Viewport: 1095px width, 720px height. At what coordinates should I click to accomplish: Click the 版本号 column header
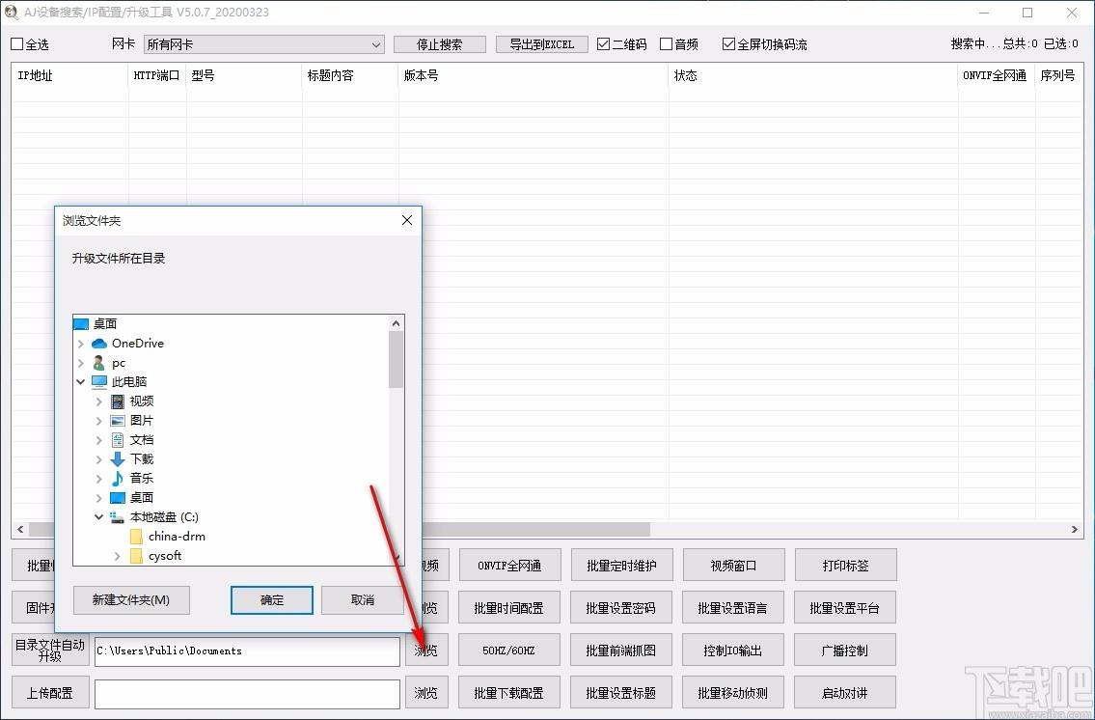point(534,75)
